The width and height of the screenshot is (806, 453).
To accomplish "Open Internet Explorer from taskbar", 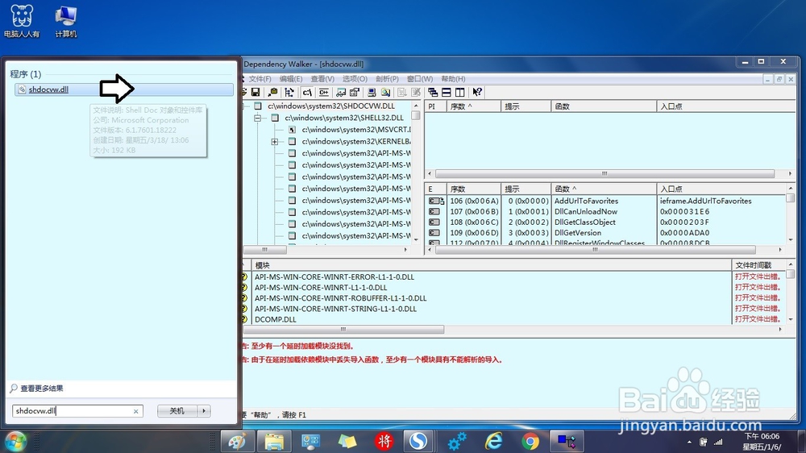I will tap(493, 441).
